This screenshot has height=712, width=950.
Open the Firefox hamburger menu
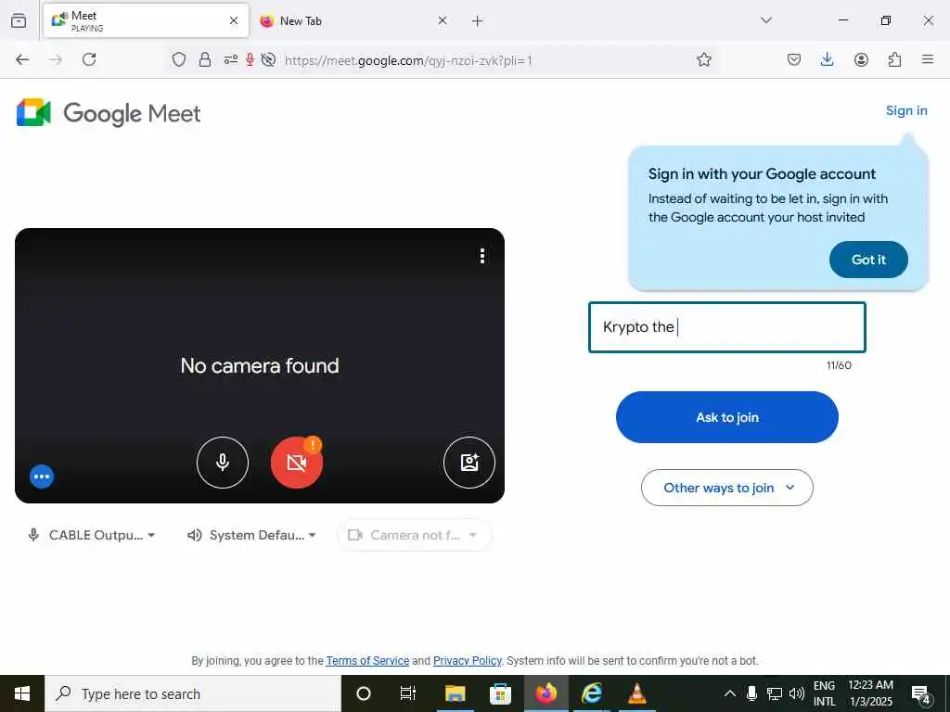[x=928, y=59]
